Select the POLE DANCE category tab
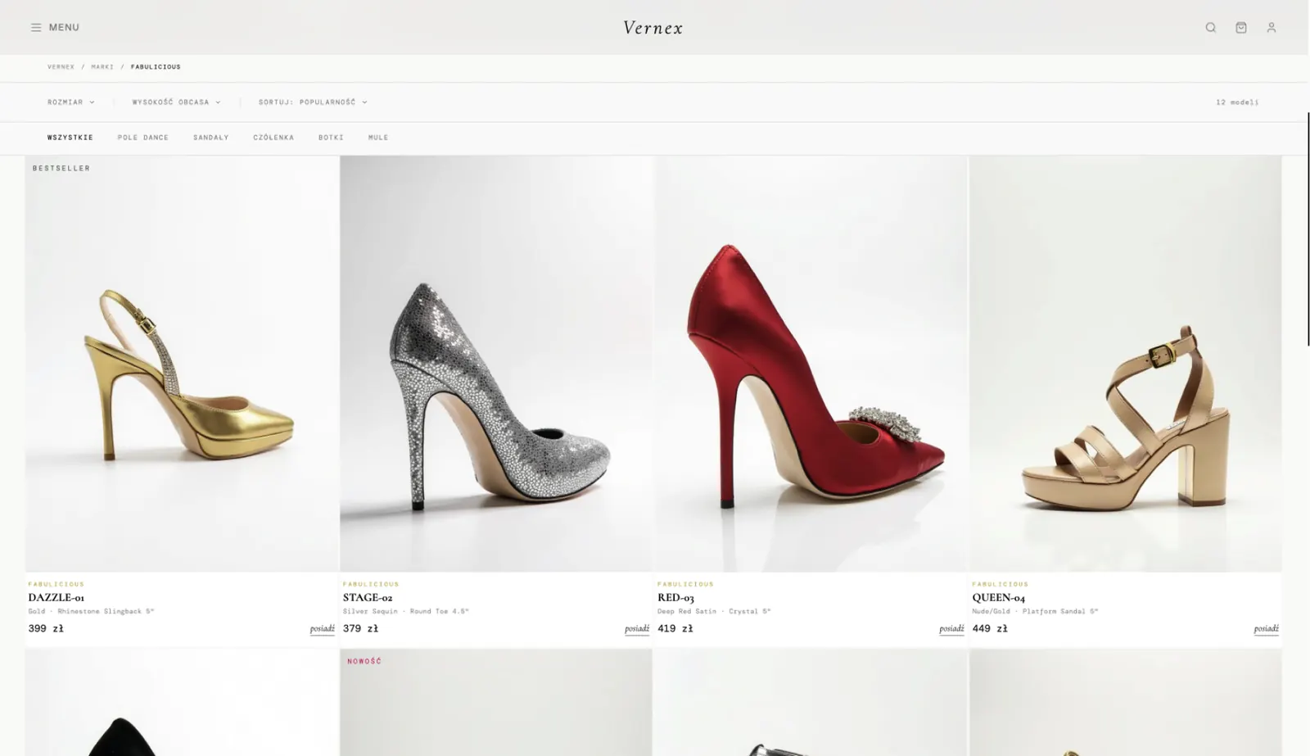 143,138
